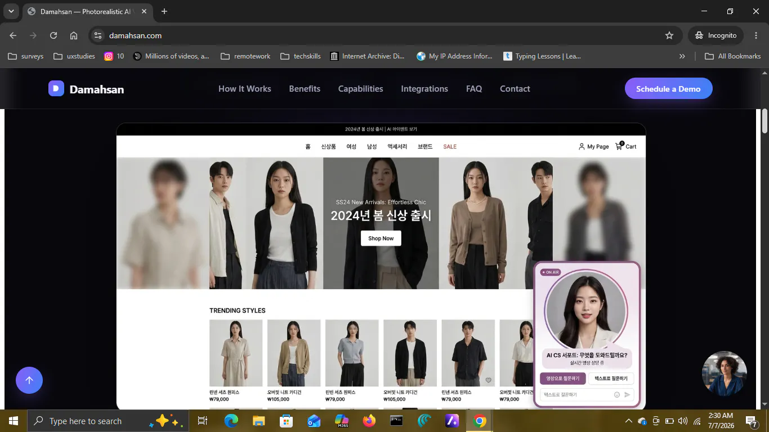The height and width of the screenshot is (432, 769).
Task: Launch Firefox from taskbar
Action: pyautogui.click(x=369, y=421)
